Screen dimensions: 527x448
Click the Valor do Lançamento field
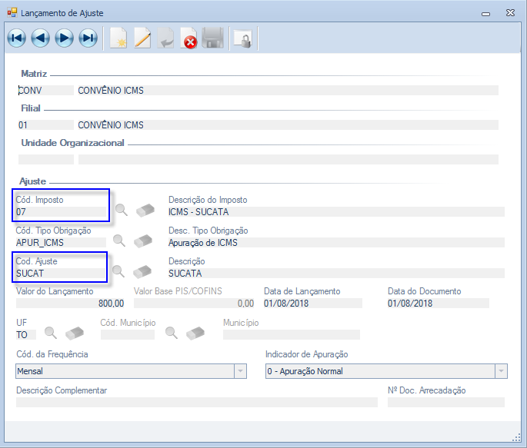[x=71, y=304]
